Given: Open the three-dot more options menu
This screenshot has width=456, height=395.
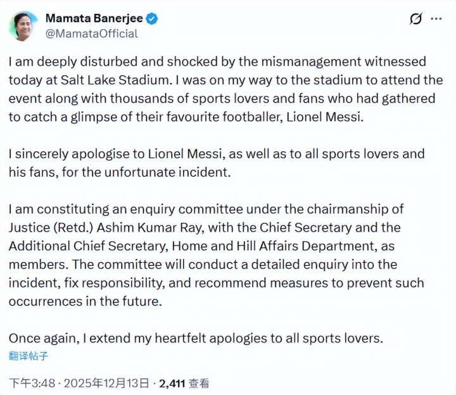Looking at the screenshot, I should [436, 19].
